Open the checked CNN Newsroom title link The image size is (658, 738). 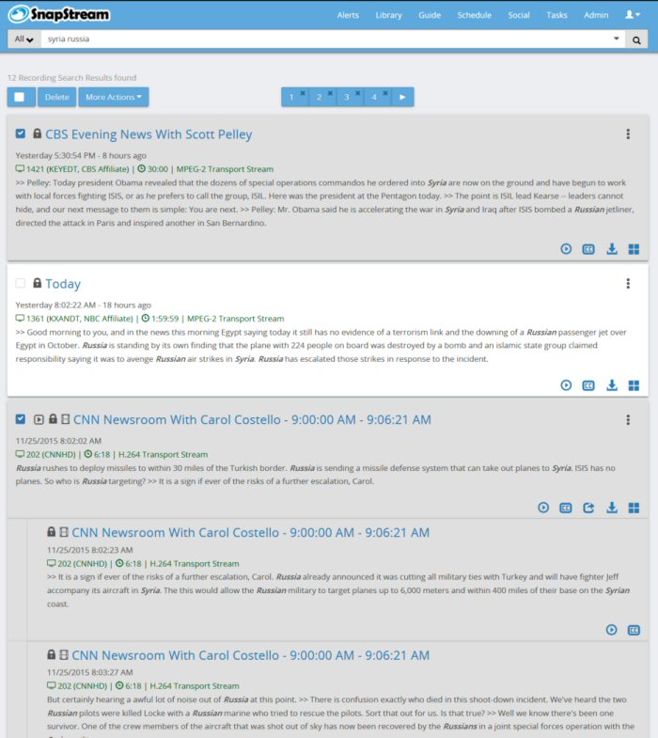point(252,420)
